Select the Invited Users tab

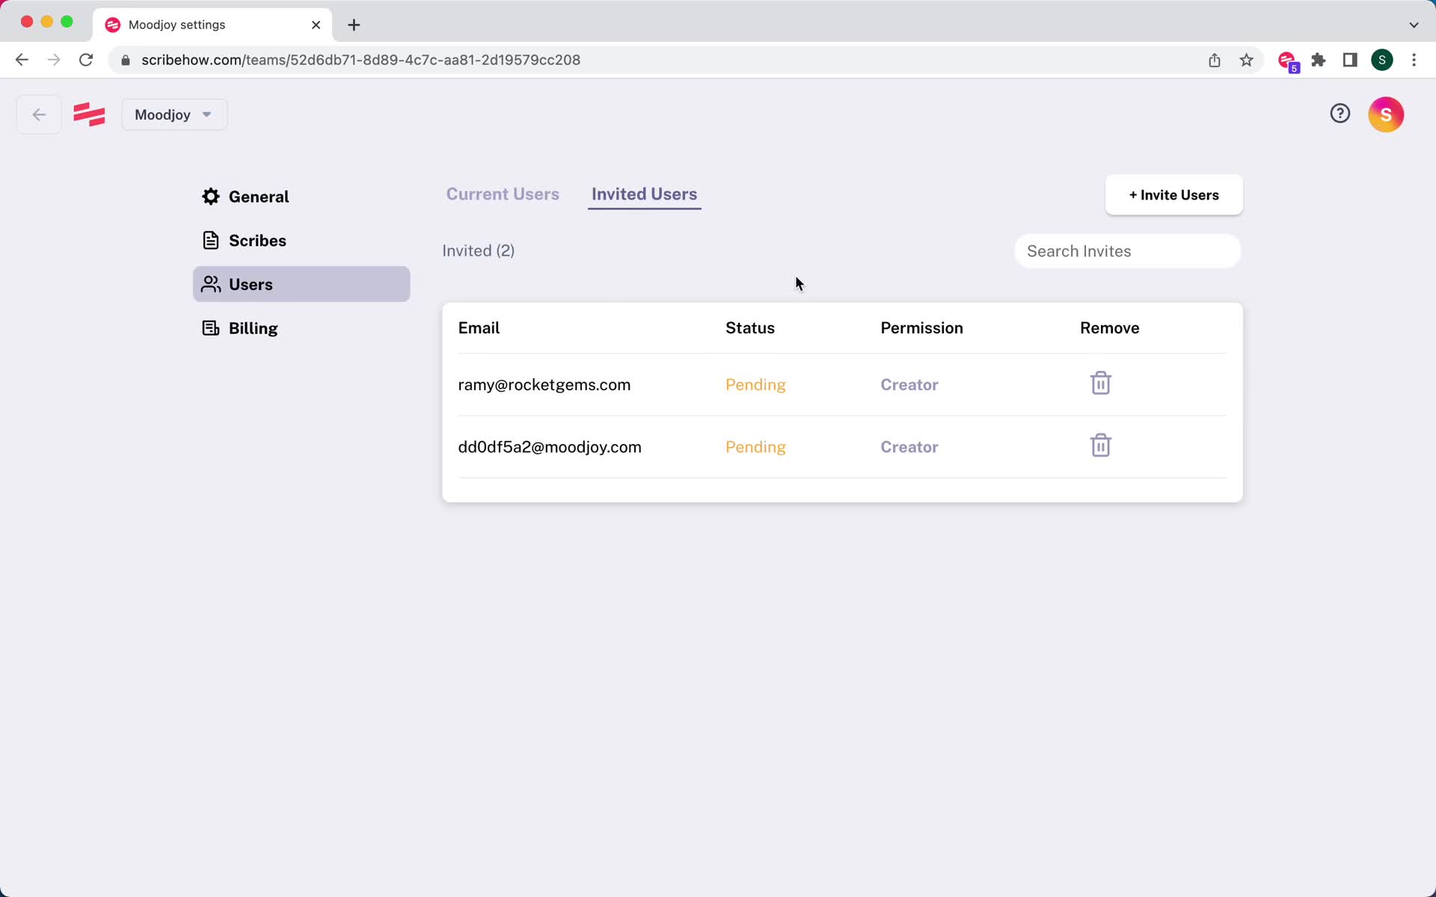click(644, 195)
